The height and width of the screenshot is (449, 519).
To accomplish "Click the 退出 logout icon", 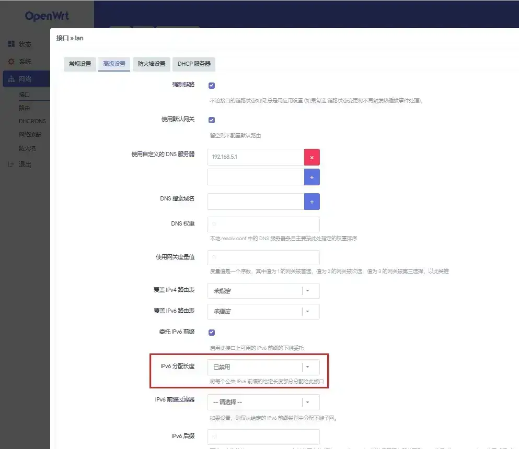I will point(11,164).
